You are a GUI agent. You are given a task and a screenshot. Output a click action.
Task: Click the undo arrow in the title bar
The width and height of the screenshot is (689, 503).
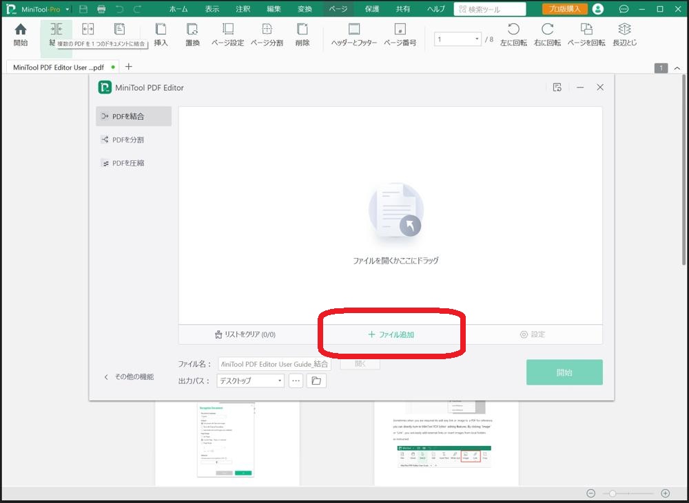click(x=119, y=9)
